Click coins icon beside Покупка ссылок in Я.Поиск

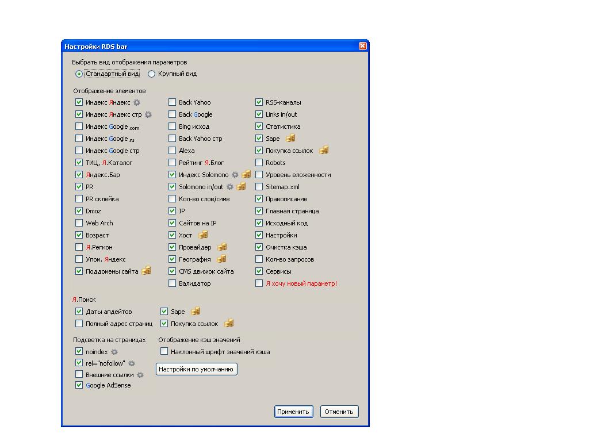point(229,323)
